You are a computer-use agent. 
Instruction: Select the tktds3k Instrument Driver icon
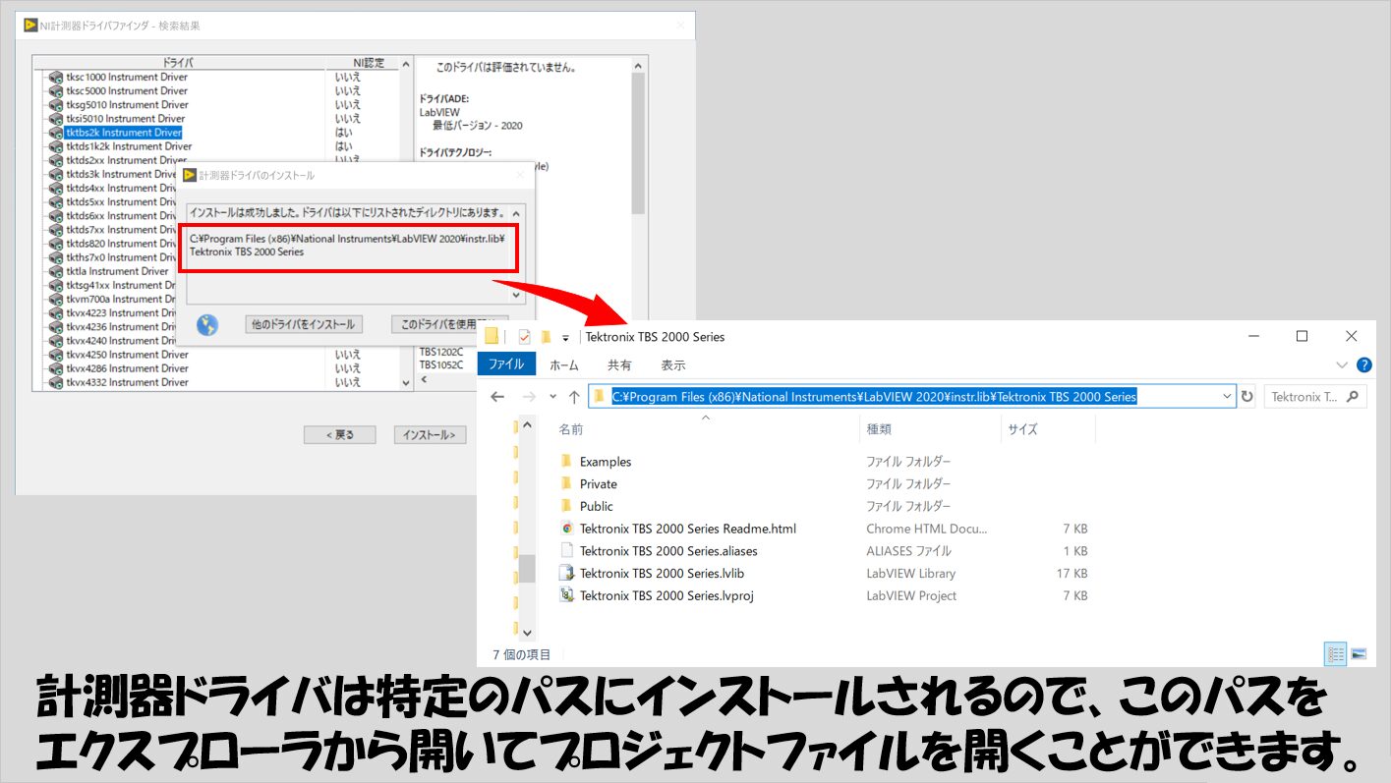coord(55,174)
